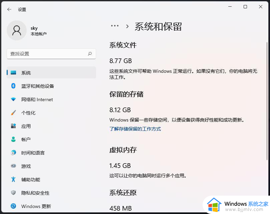The width and height of the screenshot is (270, 214).
Task: Click the 保留的存储 heading
Action: 126,94
